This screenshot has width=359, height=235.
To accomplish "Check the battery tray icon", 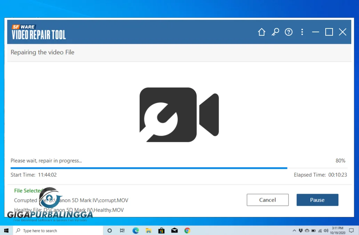I will tap(313, 230).
